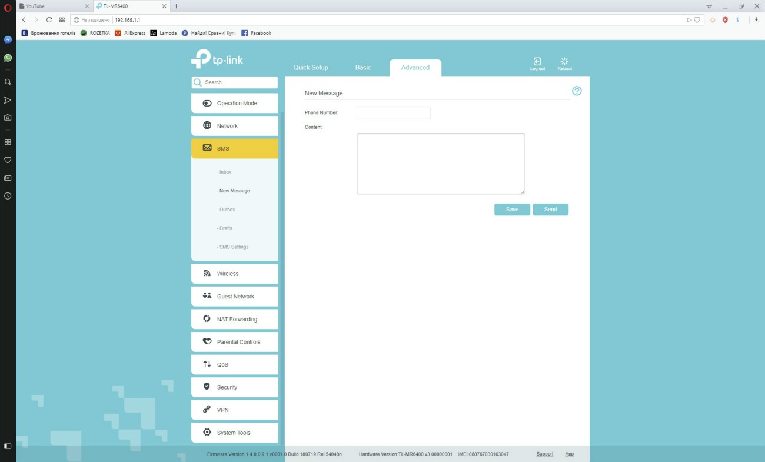Click the Content message text area
This screenshot has height=462, width=765.
tap(440, 164)
